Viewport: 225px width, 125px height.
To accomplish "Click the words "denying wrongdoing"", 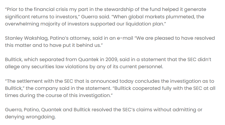I will [x=30, y=117].
